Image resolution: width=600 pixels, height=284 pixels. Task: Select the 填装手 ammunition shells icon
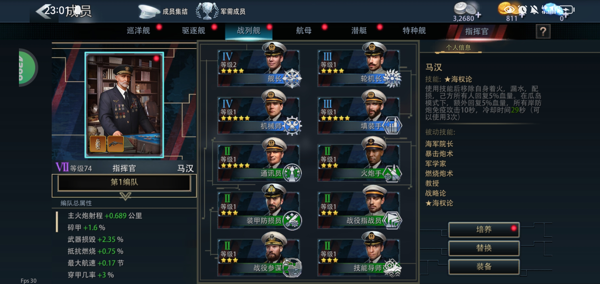point(392,126)
